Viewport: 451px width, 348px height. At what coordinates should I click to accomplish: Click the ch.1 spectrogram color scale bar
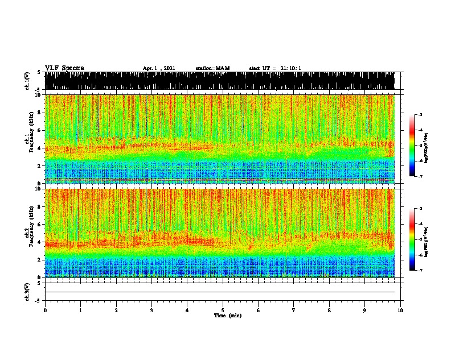(x=412, y=146)
